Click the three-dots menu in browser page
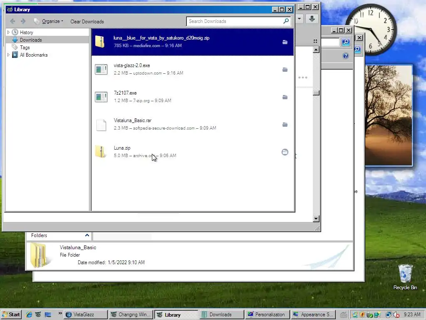The height and width of the screenshot is (320, 426). tap(303, 77)
